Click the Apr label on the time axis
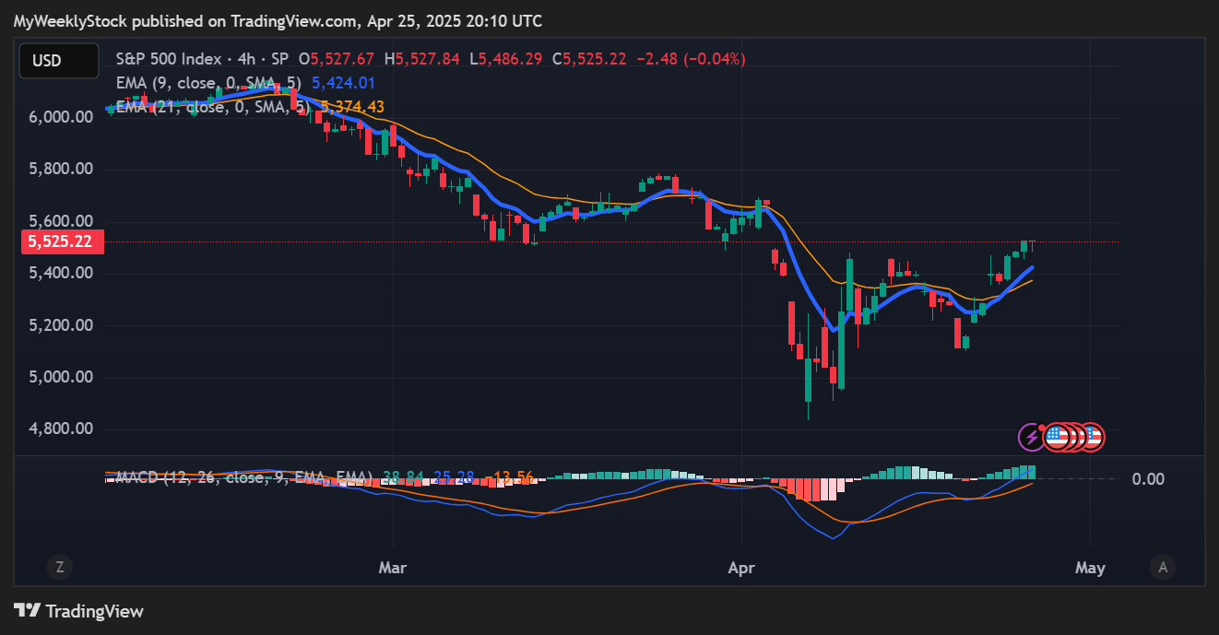 pos(741,568)
